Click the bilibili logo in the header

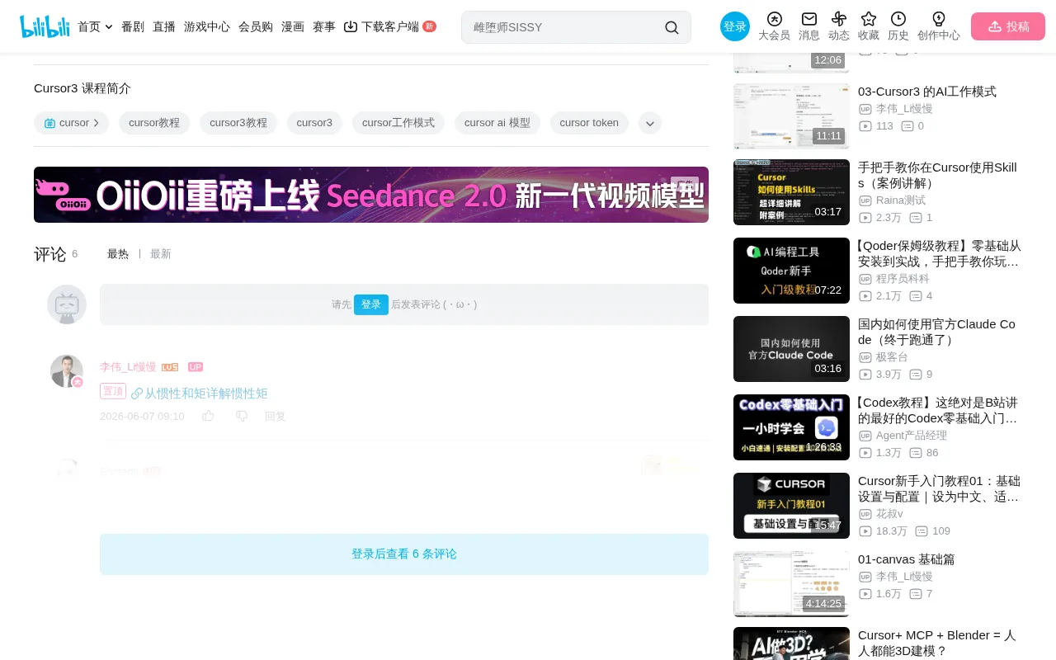click(x=45, y=26)
